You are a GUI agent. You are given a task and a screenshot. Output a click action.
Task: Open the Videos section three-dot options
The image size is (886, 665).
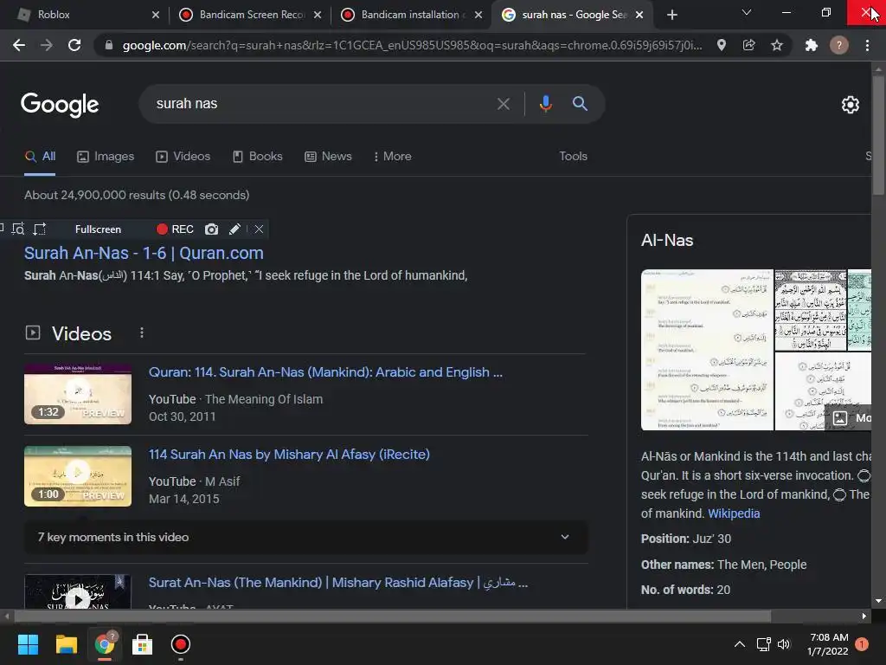(x=142, y=333)
